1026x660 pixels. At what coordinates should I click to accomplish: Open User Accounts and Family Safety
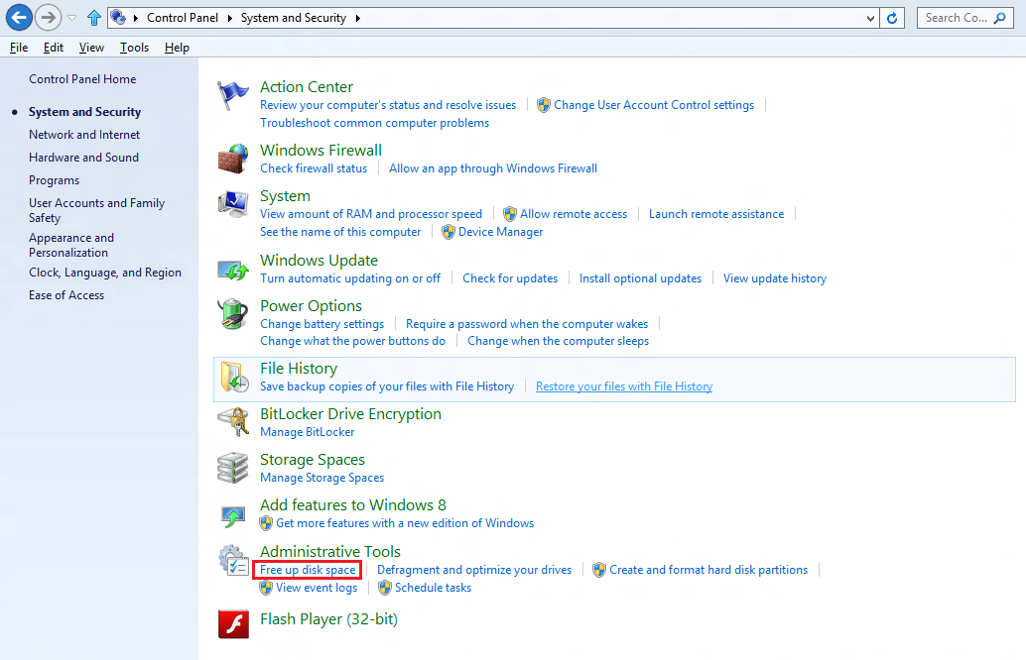[x=97, y=210]
